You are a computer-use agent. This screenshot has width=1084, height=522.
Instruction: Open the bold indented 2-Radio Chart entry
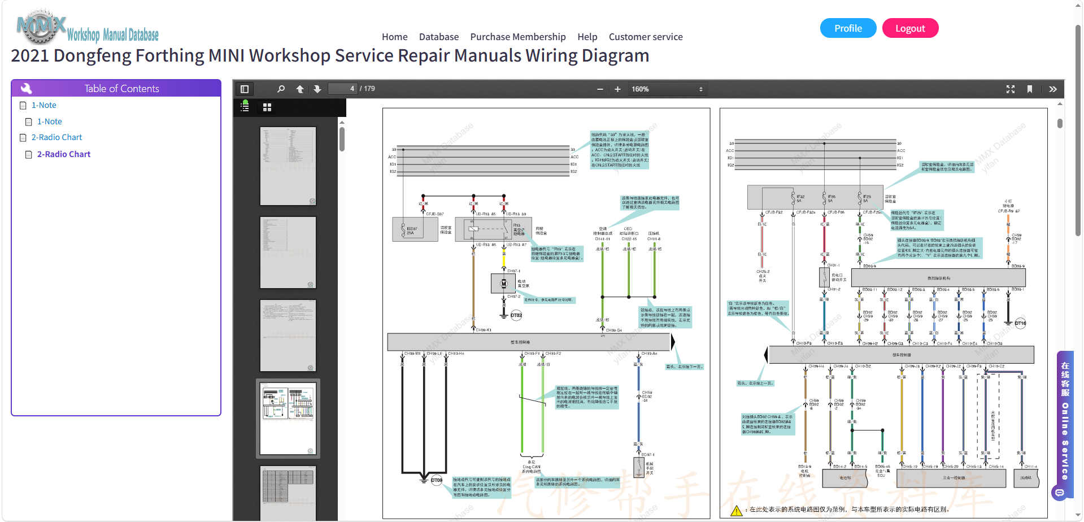coord(64,154)
